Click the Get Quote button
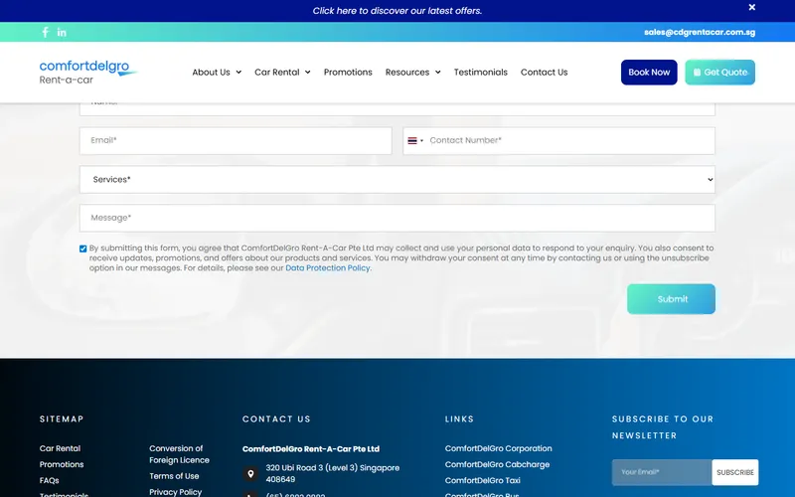Viewport: 795px width, 497px height. (719, 72)
